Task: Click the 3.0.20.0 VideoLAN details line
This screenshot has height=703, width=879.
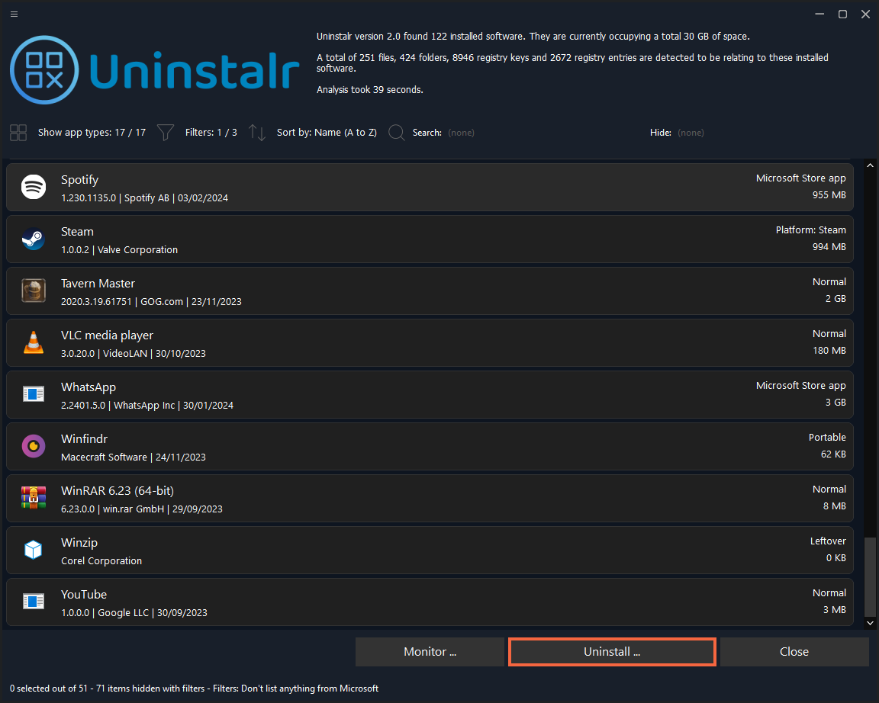Action: pyautogui.click(x=134, y=354)
